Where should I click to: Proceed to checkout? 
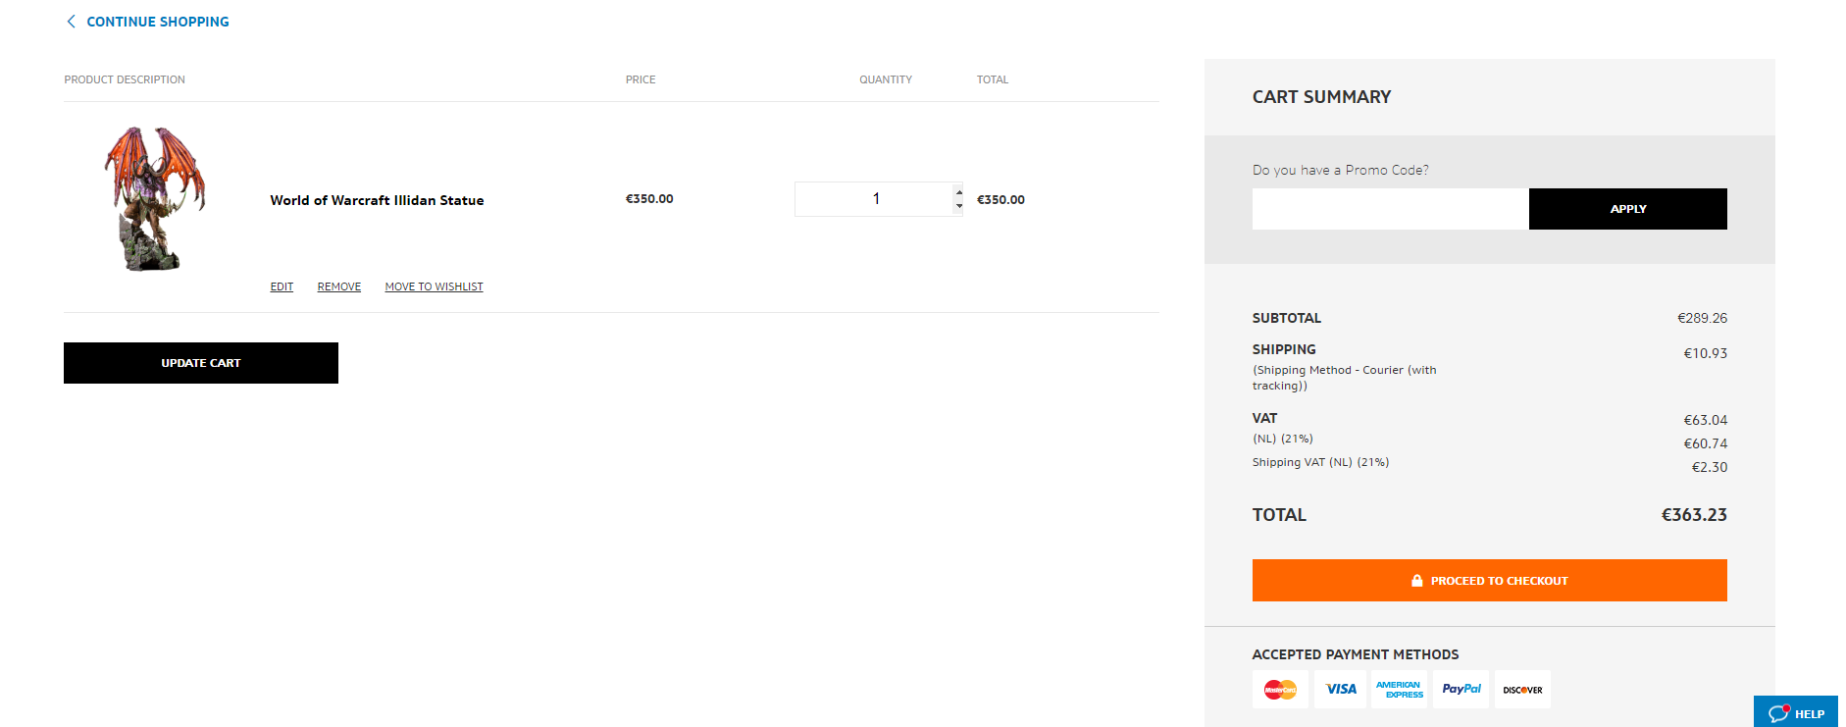pyautogui.click(x=1489, y=581)
